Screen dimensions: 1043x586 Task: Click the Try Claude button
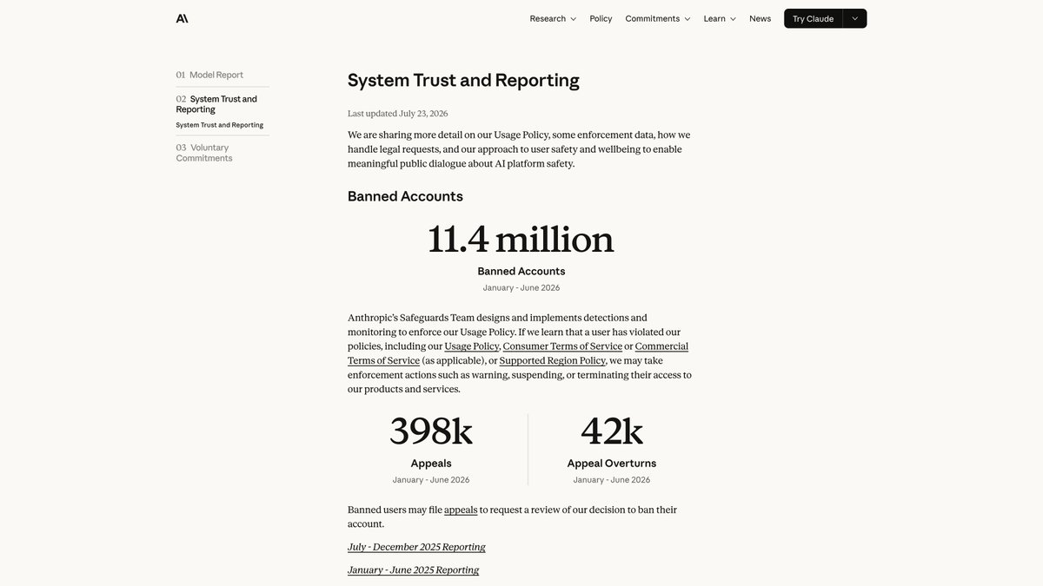pyautogui.click(x=813, y=18)
